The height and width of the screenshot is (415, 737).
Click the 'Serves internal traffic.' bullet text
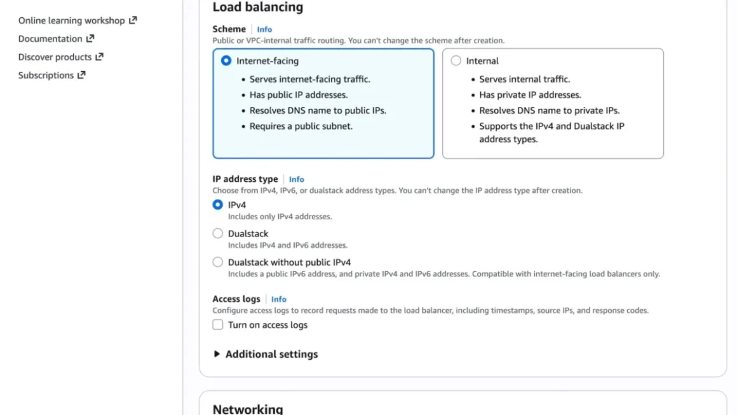point(525,79)
